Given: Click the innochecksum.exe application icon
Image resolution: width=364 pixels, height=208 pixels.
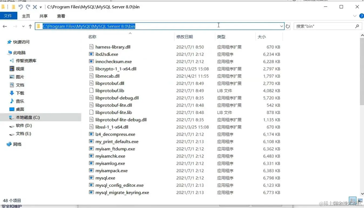Looking at the screenshot, I should coord(91,61).
